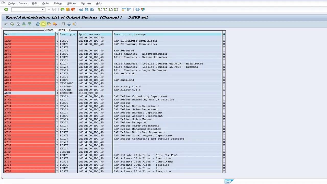Go to the next page icon
This screenshot has height=184, width=327.
[111, 9]
